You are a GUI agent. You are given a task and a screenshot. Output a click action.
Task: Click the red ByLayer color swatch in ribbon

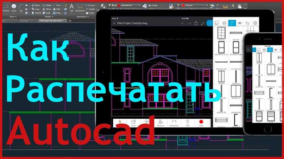pyautogui.click(x=183, y=5)
